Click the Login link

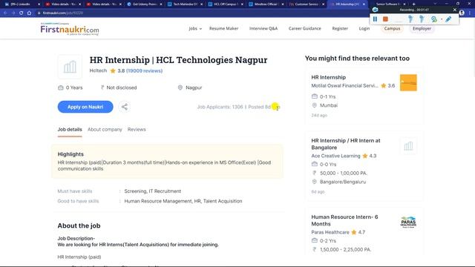(x=364, y=28)
